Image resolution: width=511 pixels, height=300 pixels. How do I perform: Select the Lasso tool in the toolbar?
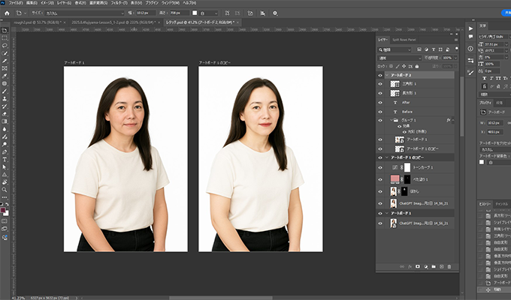pos(5,45)
